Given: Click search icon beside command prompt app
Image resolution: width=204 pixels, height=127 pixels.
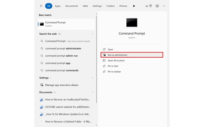Looking at the screenshot, I should (42, 63).
